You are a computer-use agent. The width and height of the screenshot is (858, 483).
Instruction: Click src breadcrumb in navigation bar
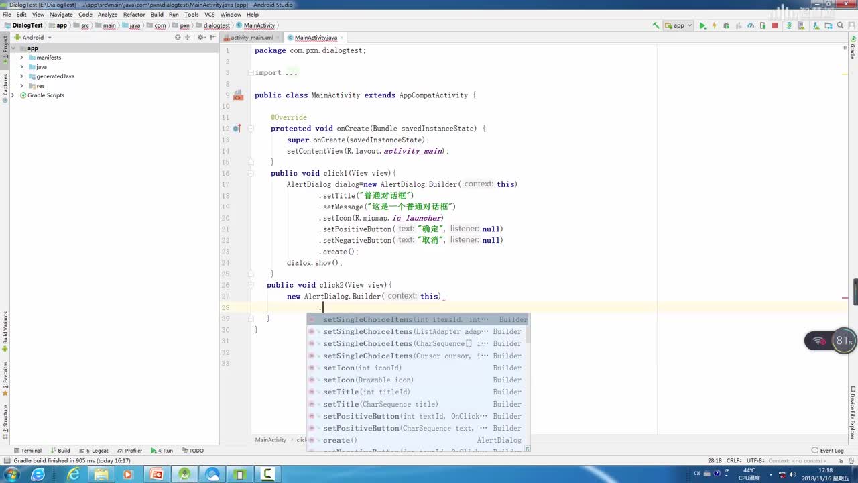[82, 25]
